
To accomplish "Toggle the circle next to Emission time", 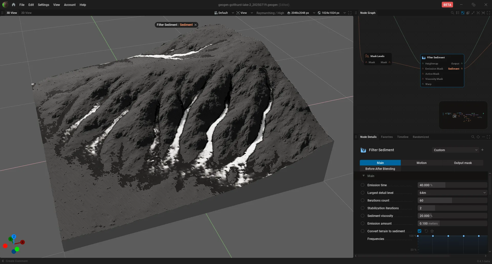I will coord(363,185).
